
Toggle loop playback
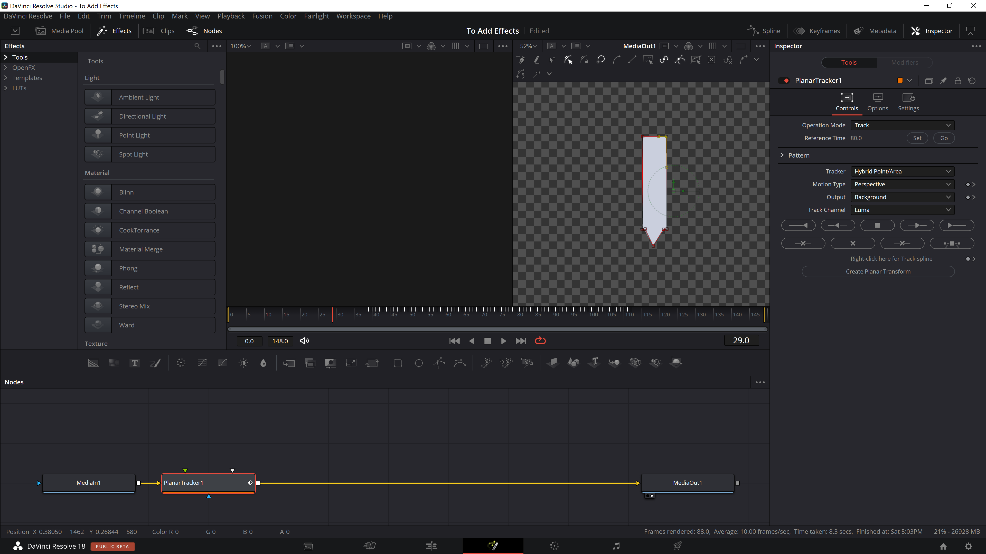(x=540, y=341)
